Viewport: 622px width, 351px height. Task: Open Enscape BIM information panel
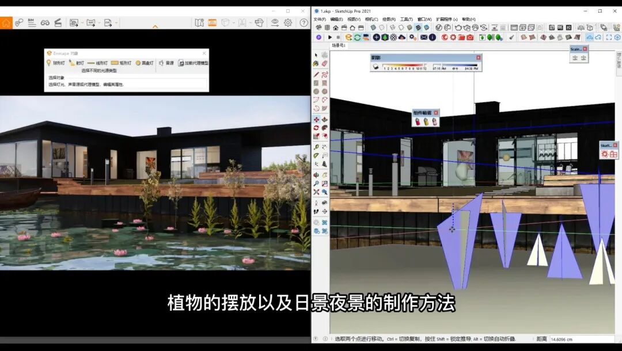pyautogui.click(x=32, y=22)
